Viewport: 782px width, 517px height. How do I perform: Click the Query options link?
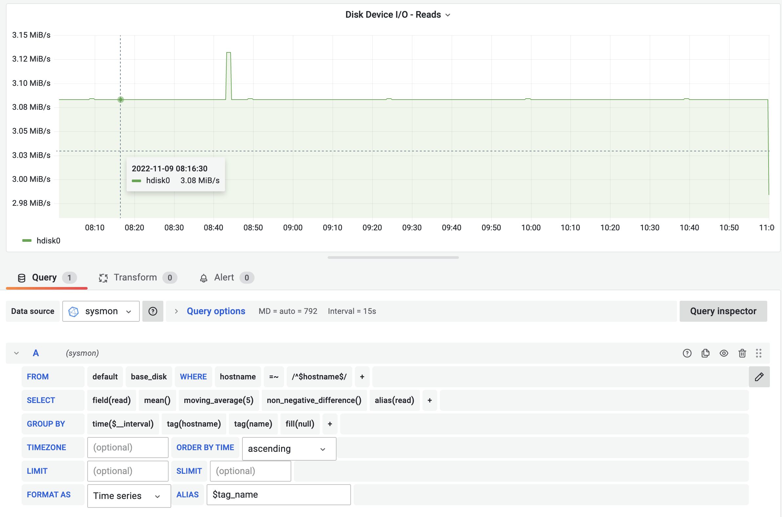tap(216, 311)
